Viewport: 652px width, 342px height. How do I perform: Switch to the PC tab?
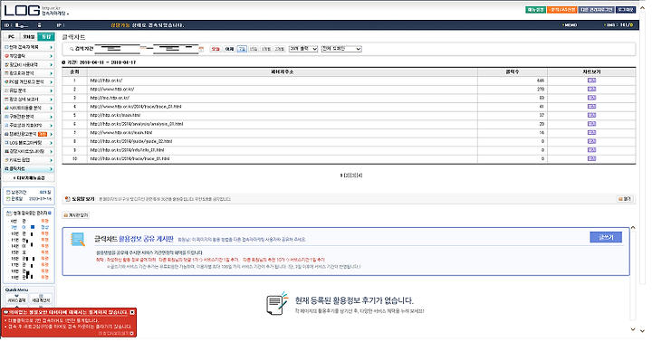point(11,37)
